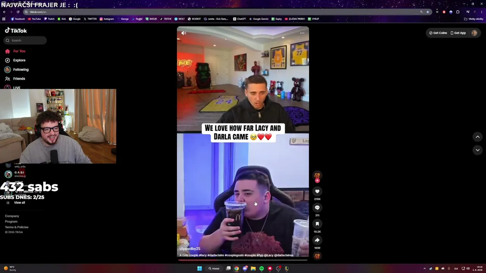Open the Chrome extensions puzzle icon
This screenshot has width=486, height=273.
(458, 12)
